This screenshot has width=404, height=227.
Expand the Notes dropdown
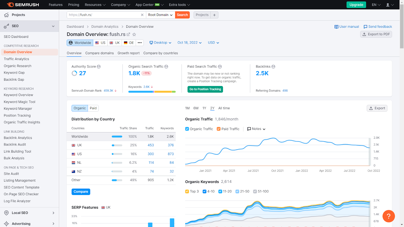click(x=256, y=129)
